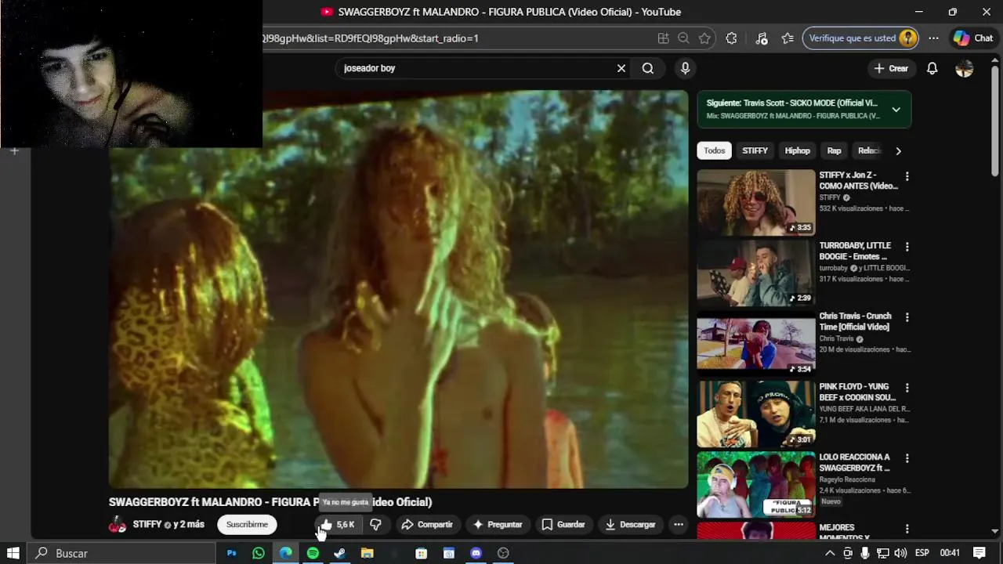
Task: Open options for LOLO REACCIONA video
Action: pyautogui.click(x=907, y=458)
